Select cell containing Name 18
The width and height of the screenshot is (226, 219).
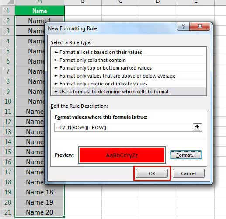point(40,192)
